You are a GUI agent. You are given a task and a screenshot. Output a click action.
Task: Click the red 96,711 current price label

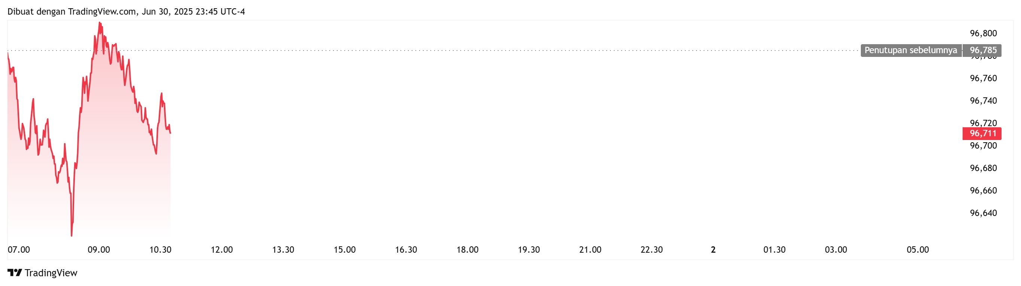coord(982,134)
